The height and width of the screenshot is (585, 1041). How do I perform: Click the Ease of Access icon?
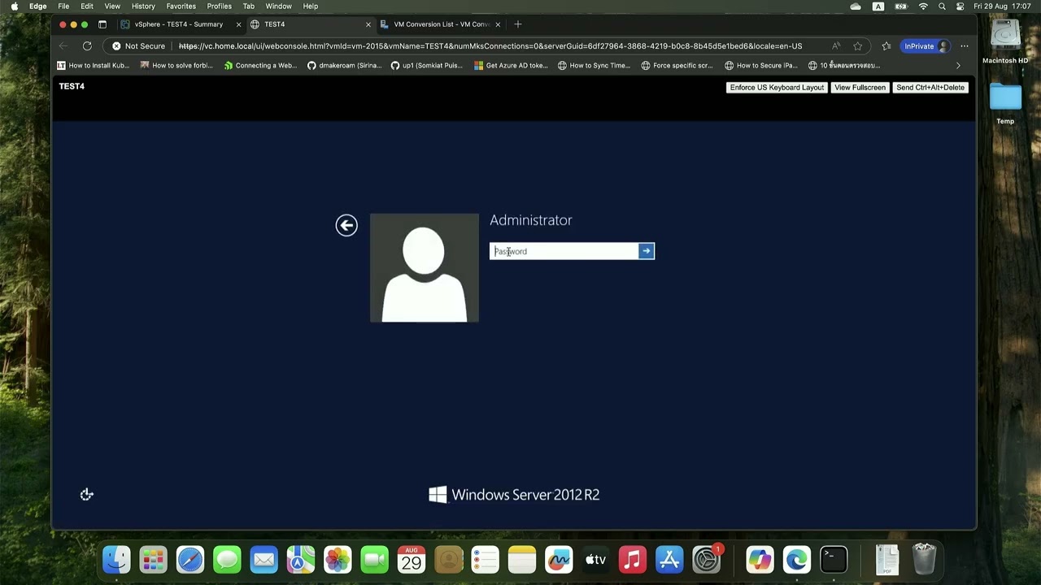[87, 494]
